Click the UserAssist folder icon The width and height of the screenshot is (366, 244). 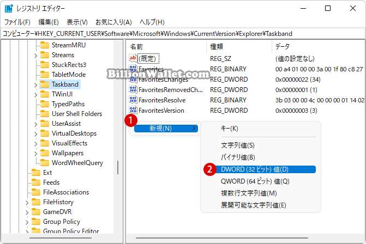(x=45, y=123)
